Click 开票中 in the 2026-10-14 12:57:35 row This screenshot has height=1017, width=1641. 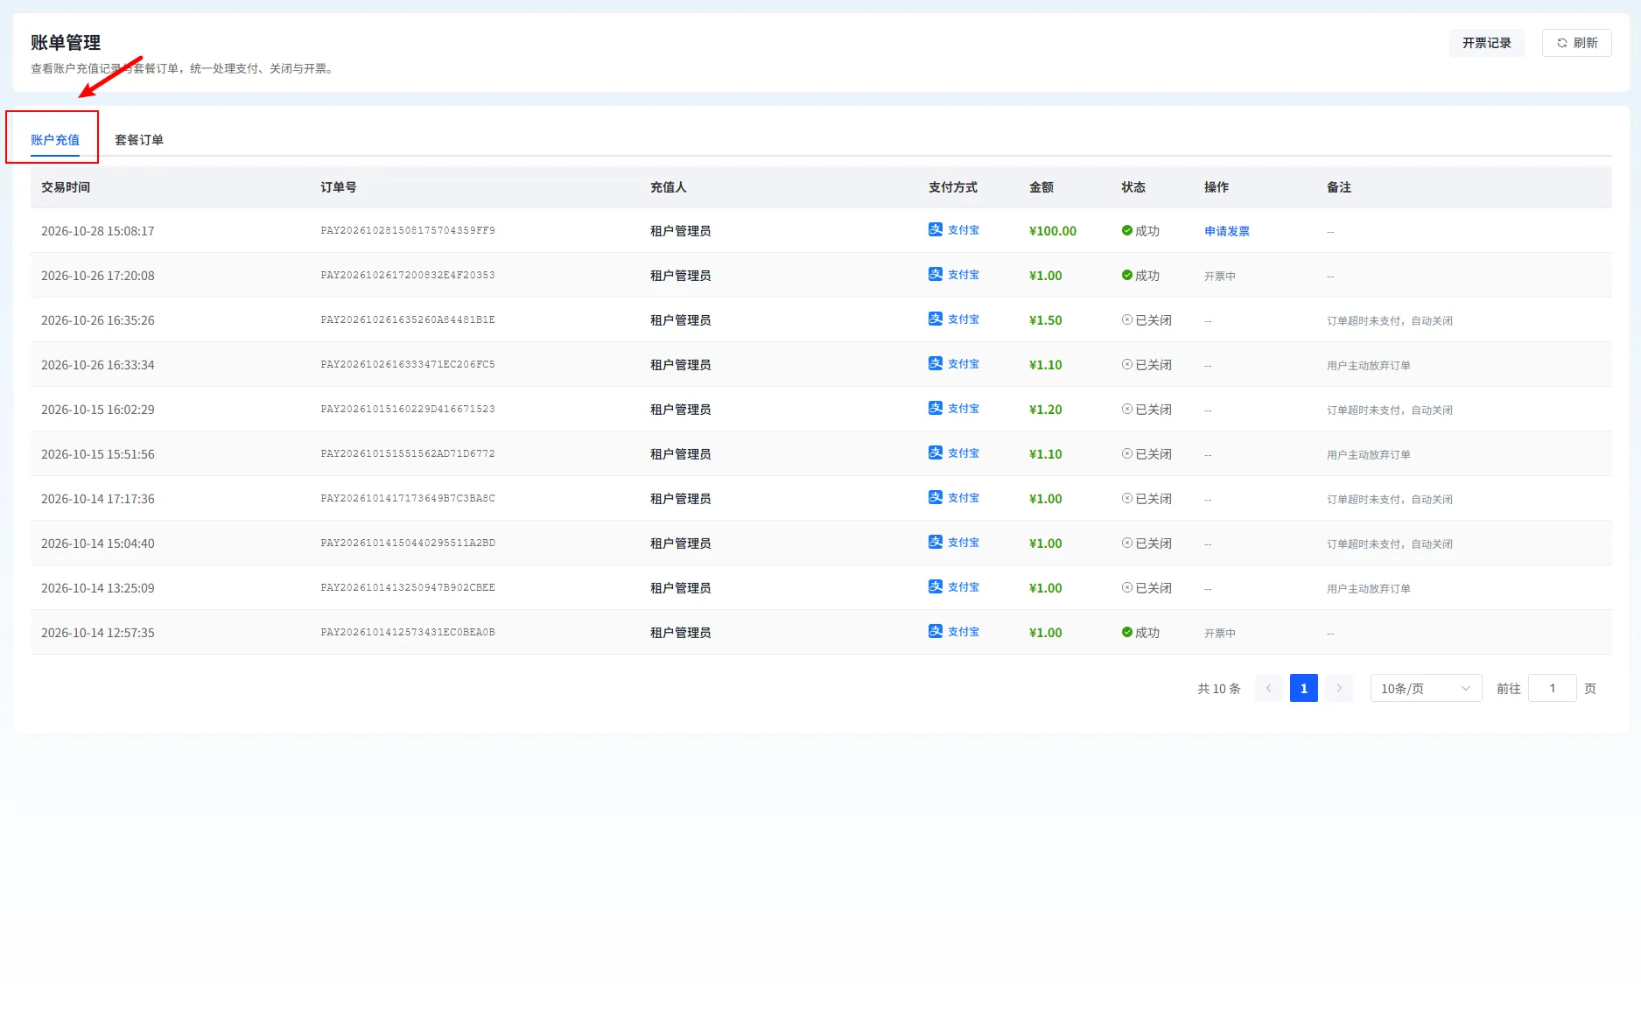[x=1219, y=634]
